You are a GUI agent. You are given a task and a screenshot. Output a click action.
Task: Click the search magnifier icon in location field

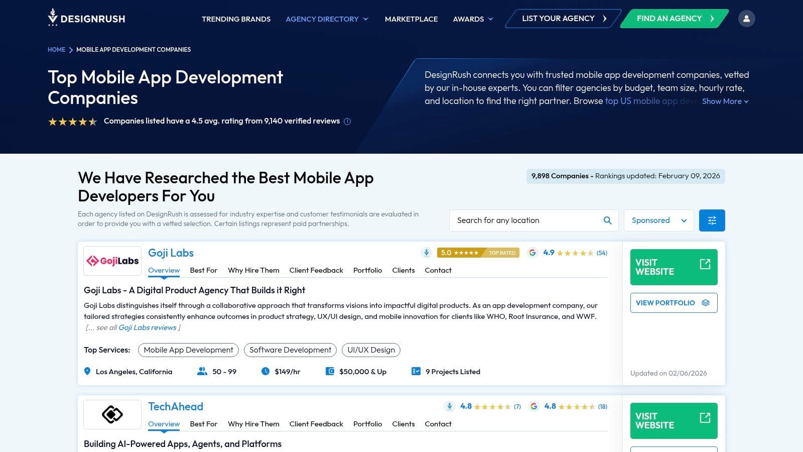pos(607,220)
